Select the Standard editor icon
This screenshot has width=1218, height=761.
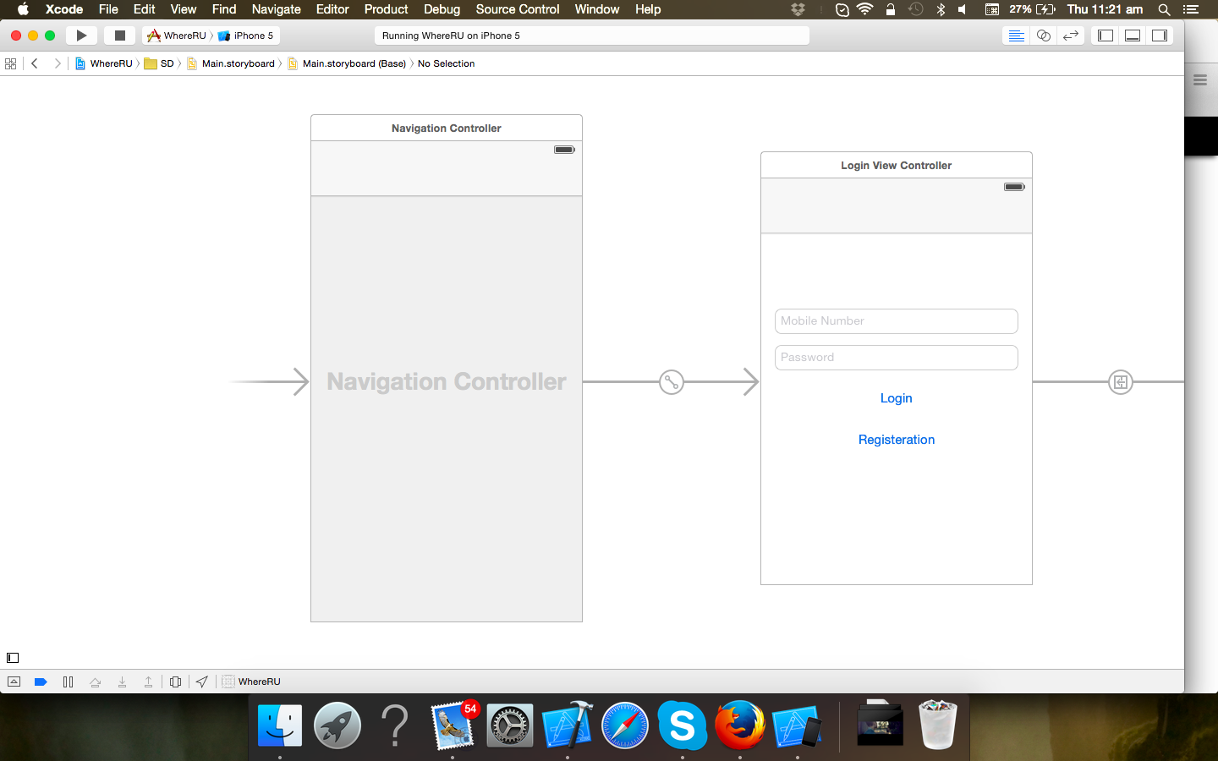1016,36
